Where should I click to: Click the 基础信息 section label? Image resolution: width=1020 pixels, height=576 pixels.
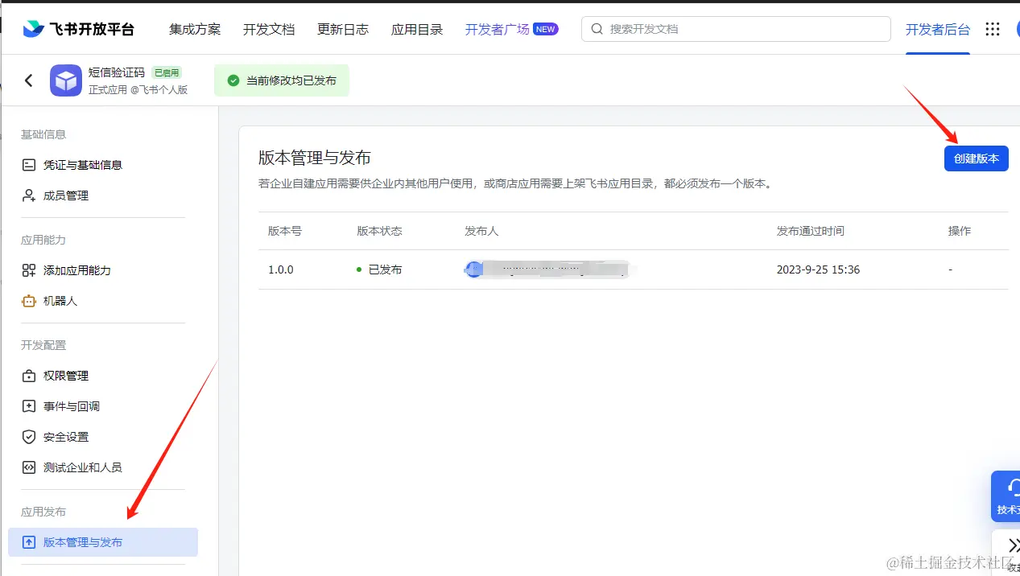pos(43,134)
